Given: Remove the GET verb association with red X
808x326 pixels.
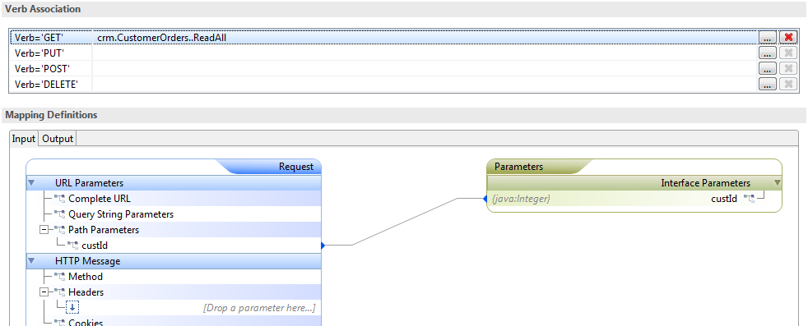Looking at the screenshot, I should point(788,38).
